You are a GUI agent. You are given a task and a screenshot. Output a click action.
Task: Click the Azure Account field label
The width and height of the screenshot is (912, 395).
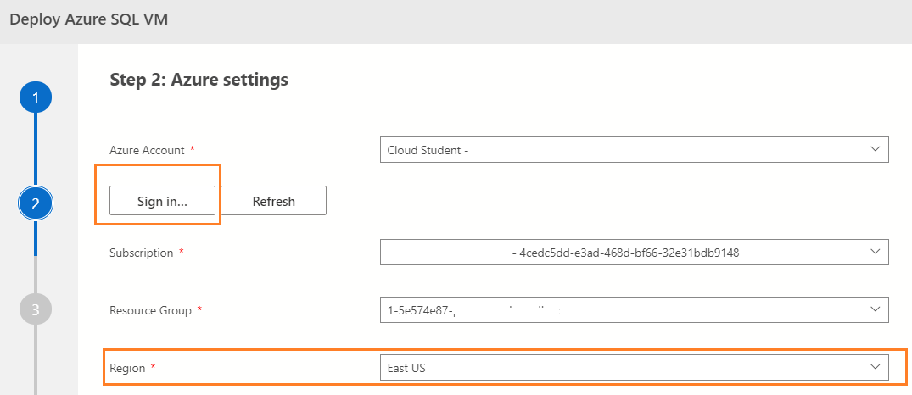tap(147, 150)
